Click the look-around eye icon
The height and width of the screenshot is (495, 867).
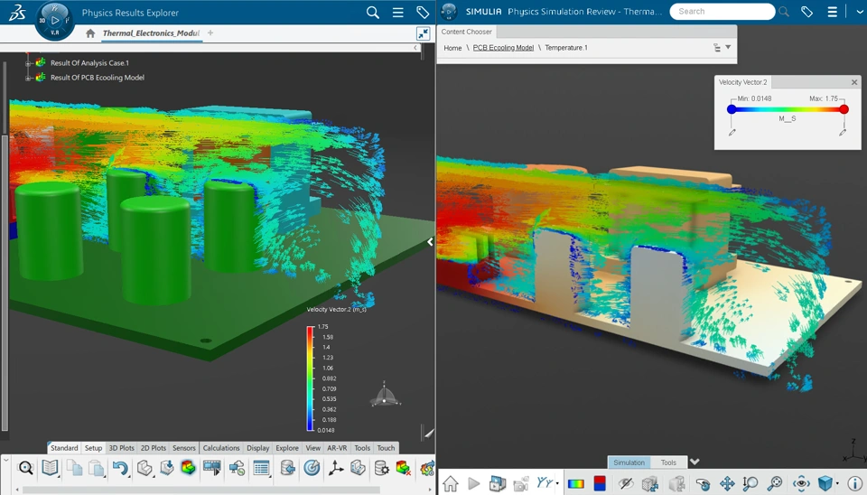pos(801,483)
